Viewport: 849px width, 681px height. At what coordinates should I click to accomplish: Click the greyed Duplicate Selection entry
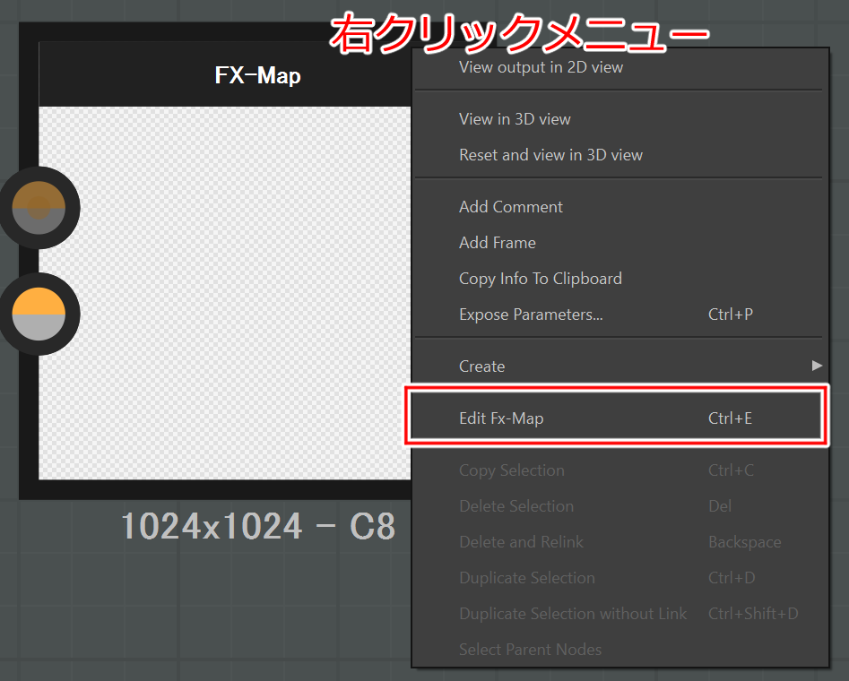coord(619,578)
